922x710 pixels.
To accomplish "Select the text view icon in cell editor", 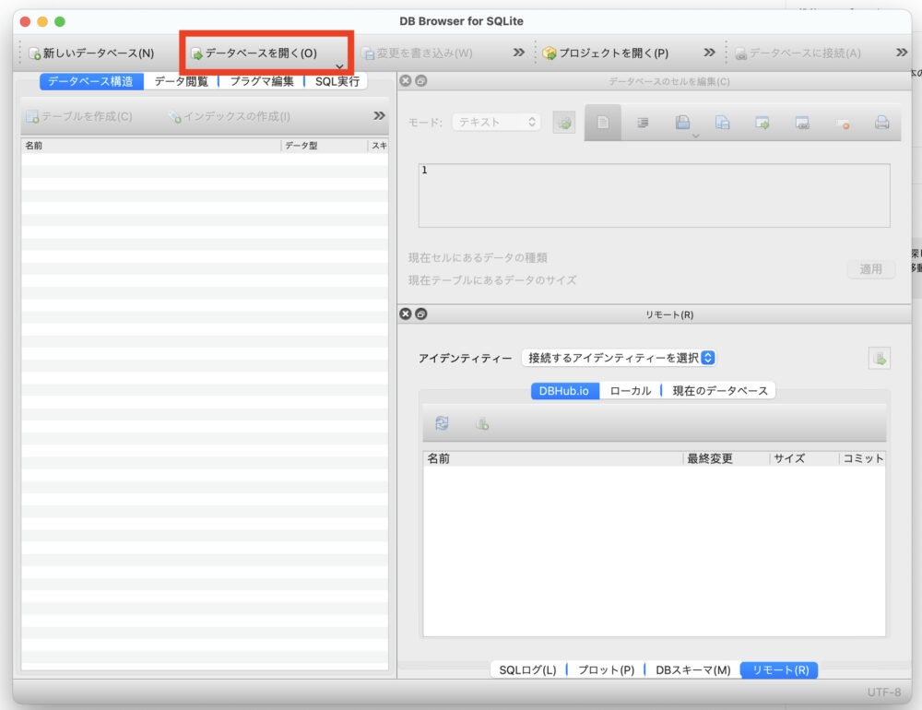I will tap(601, 122).
